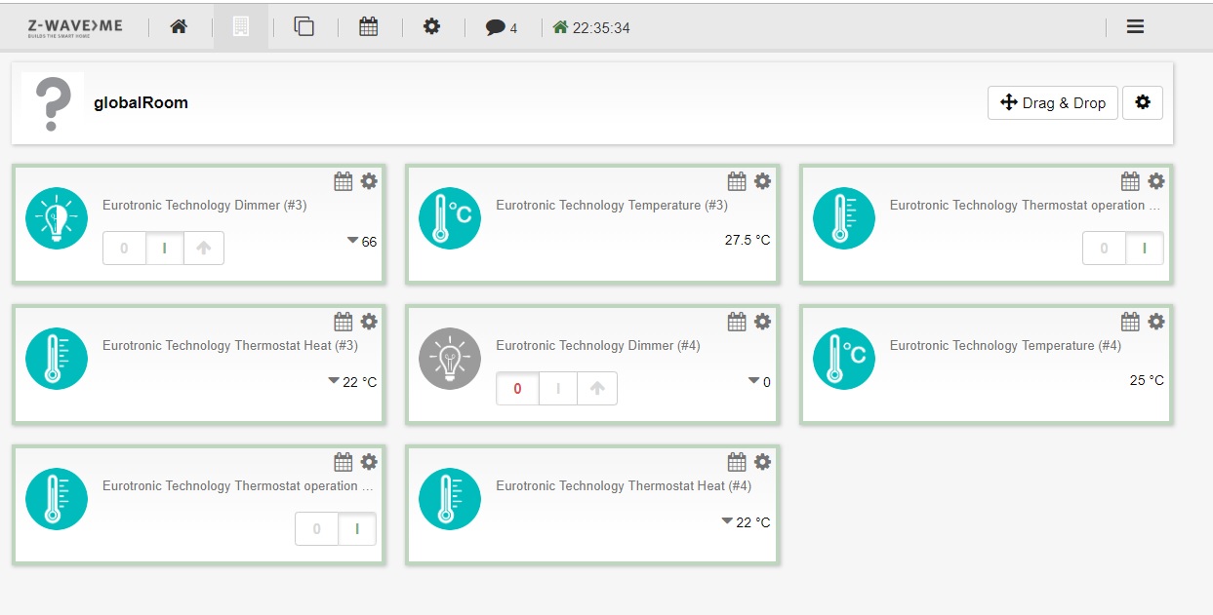Click the globalRoom question mark image
The height and width of the screenshot is (615, 1213).
coord(53,103)
